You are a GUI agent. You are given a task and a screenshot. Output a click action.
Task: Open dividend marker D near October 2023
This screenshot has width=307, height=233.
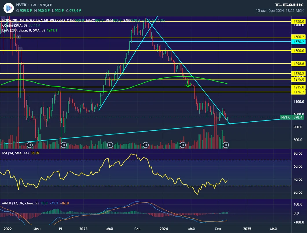tap(146, 145)
